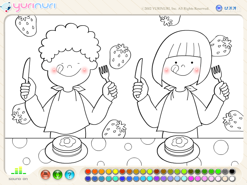
Task: Fill the boy's curly hair region
Action: coord(69,39)
